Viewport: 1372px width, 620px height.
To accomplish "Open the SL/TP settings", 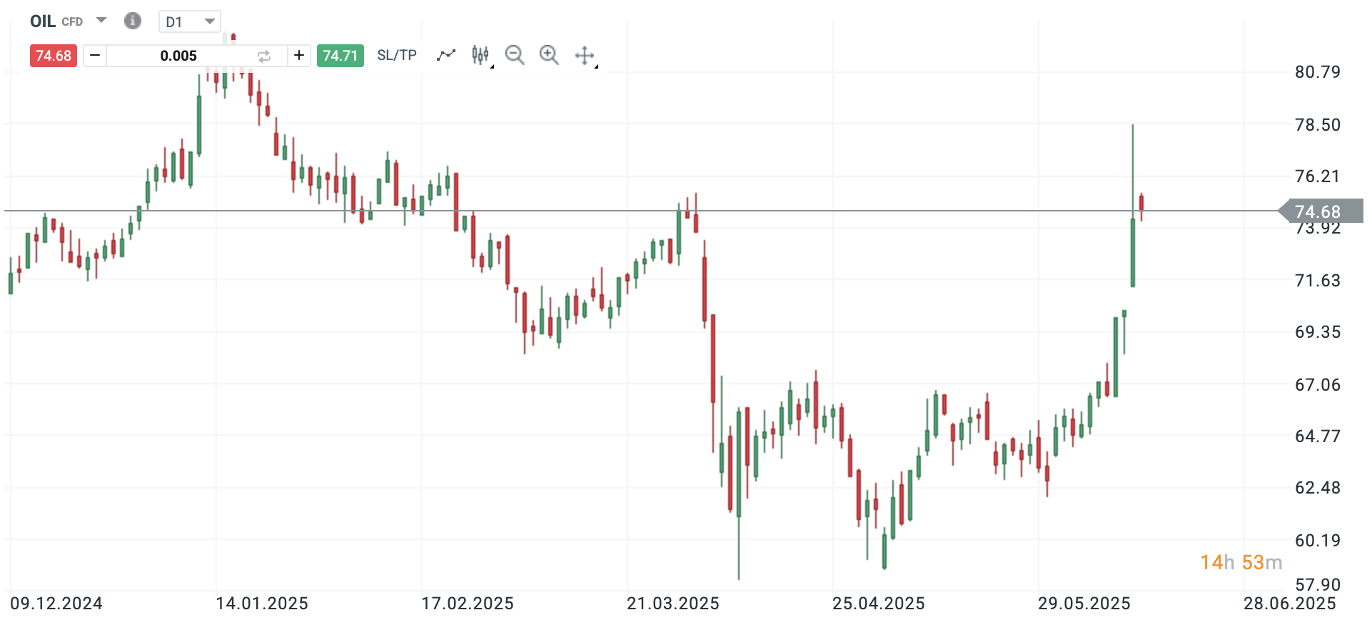I will tap(397, 56).
